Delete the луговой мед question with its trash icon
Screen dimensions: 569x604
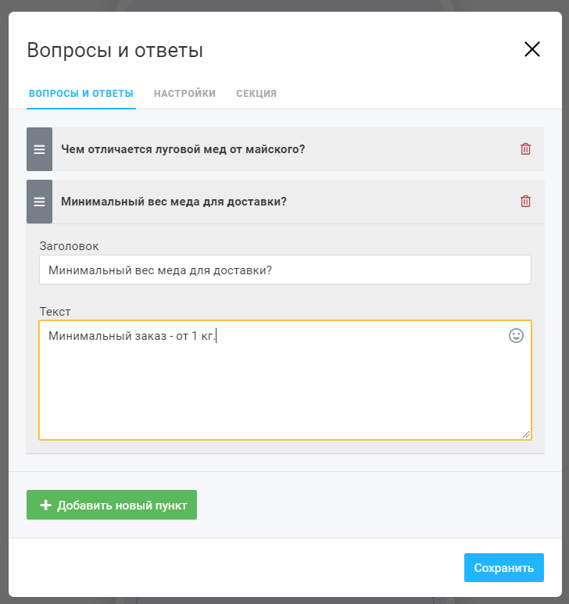click(x=525, y=149)
